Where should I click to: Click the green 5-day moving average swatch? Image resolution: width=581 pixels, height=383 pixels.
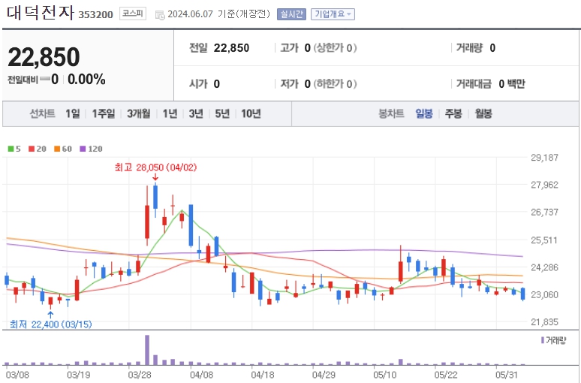pos(11,149)
